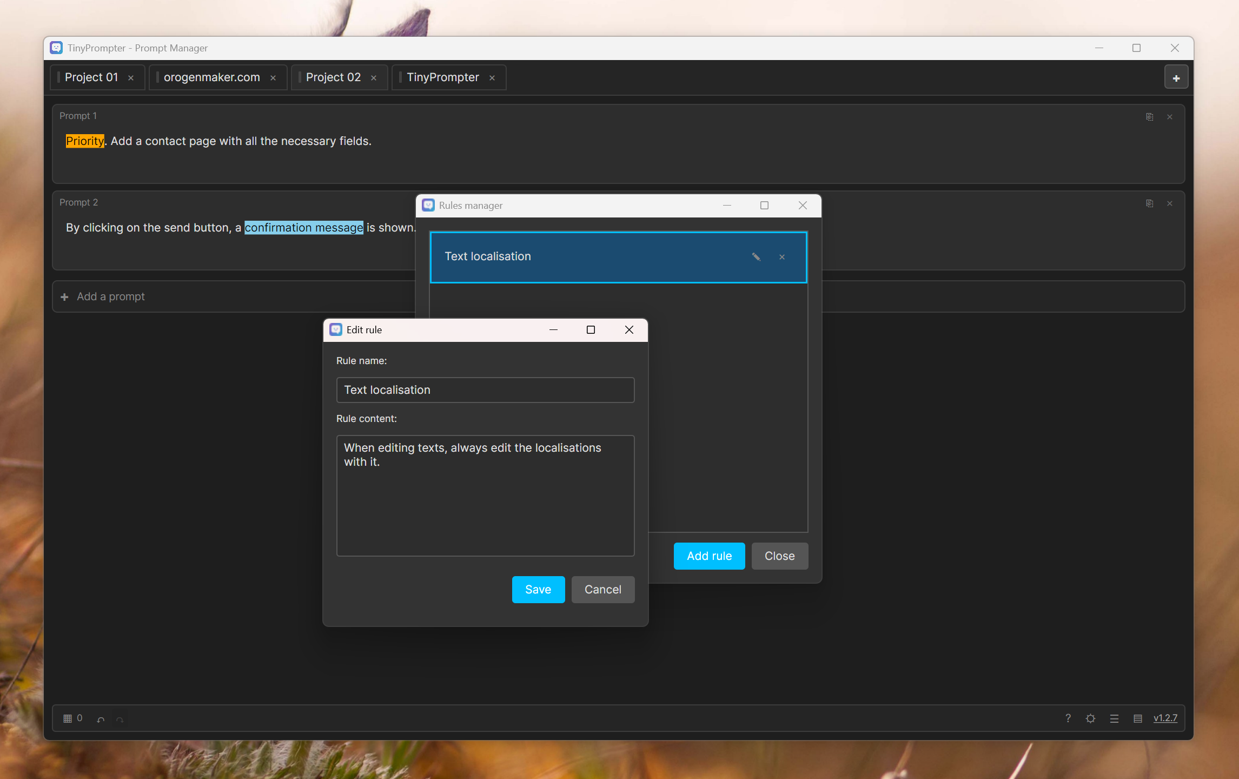Close the Project 02 tab

[374, 78]
